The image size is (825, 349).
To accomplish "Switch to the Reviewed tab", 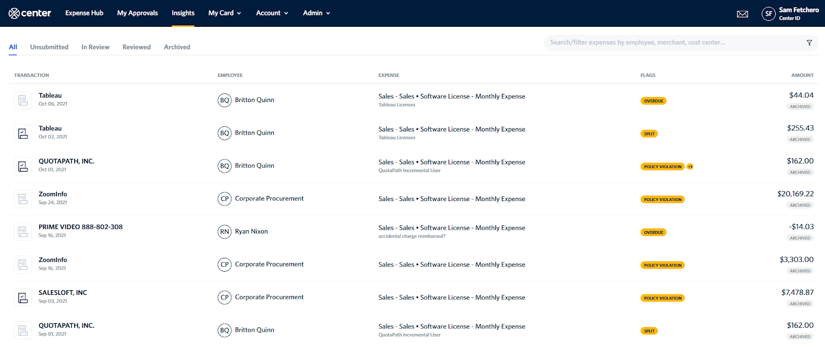I will tap(137, 47).
